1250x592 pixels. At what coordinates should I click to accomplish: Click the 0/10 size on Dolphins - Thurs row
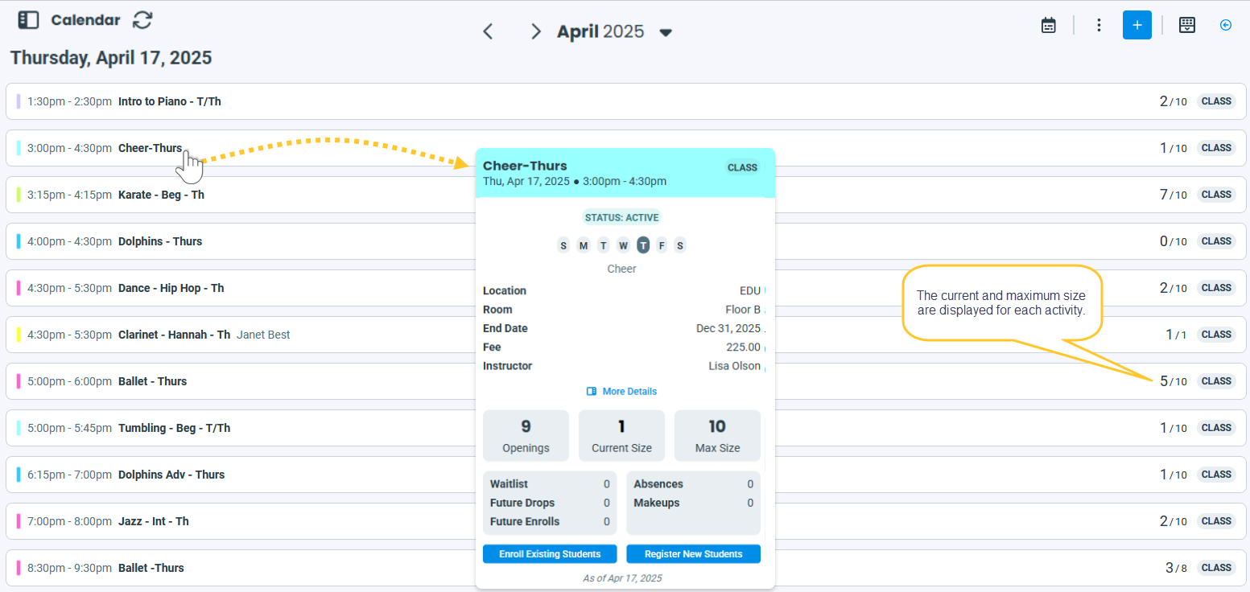click(1173, 241)
